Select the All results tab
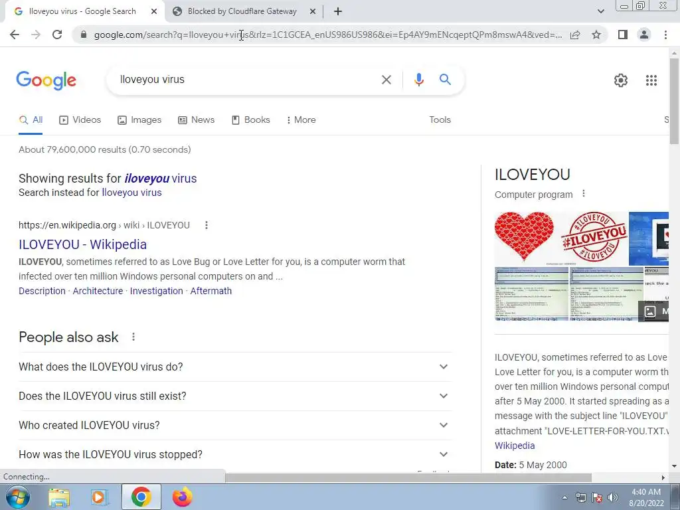This screenshot has height=510, width=680. (x=31, y=120)
